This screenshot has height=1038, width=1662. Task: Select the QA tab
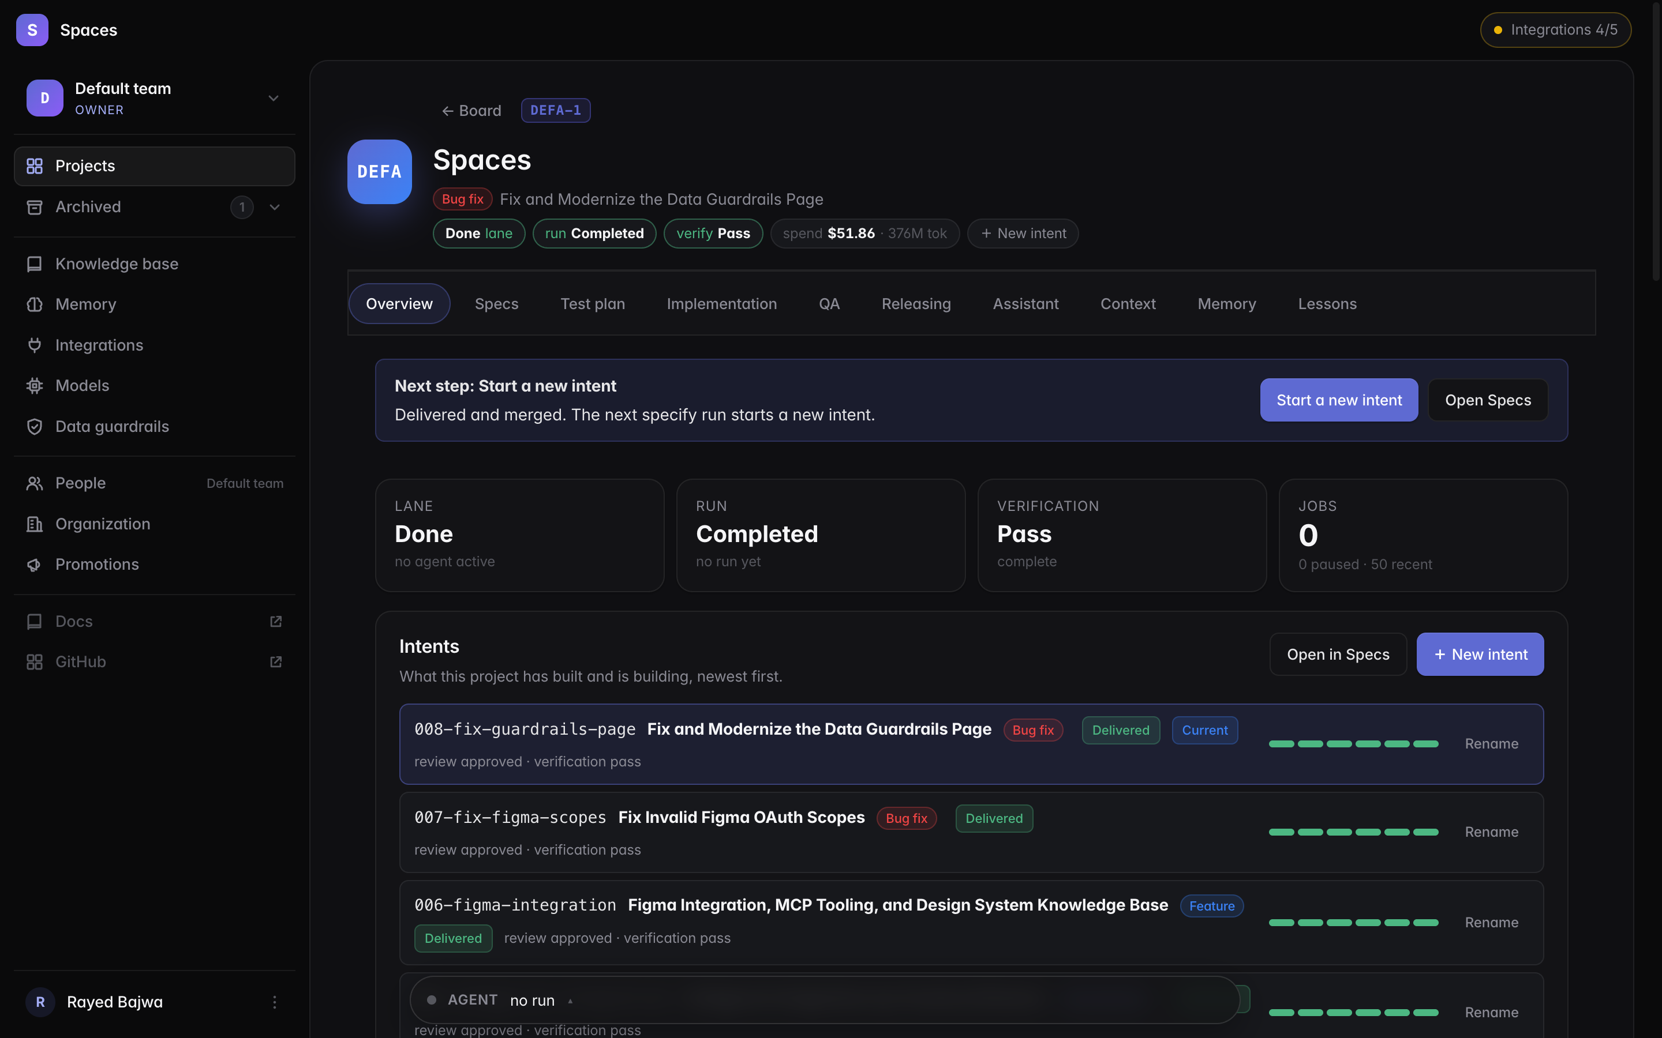pyautogui.click(x=829, y=303)
